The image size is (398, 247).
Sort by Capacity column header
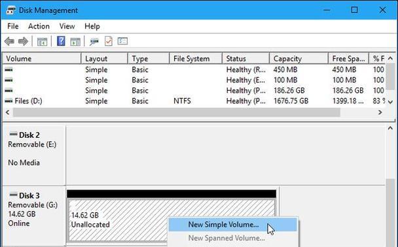click(x=298, y=59)
